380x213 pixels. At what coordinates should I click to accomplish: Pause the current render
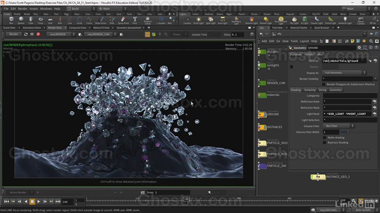point(32,34)
